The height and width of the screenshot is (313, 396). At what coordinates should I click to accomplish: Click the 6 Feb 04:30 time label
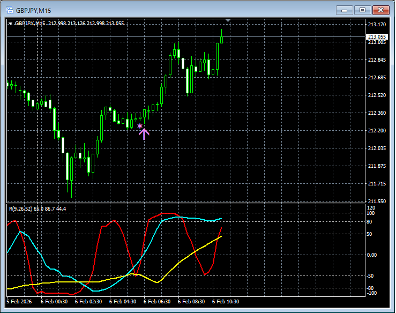tap(123, 302)
